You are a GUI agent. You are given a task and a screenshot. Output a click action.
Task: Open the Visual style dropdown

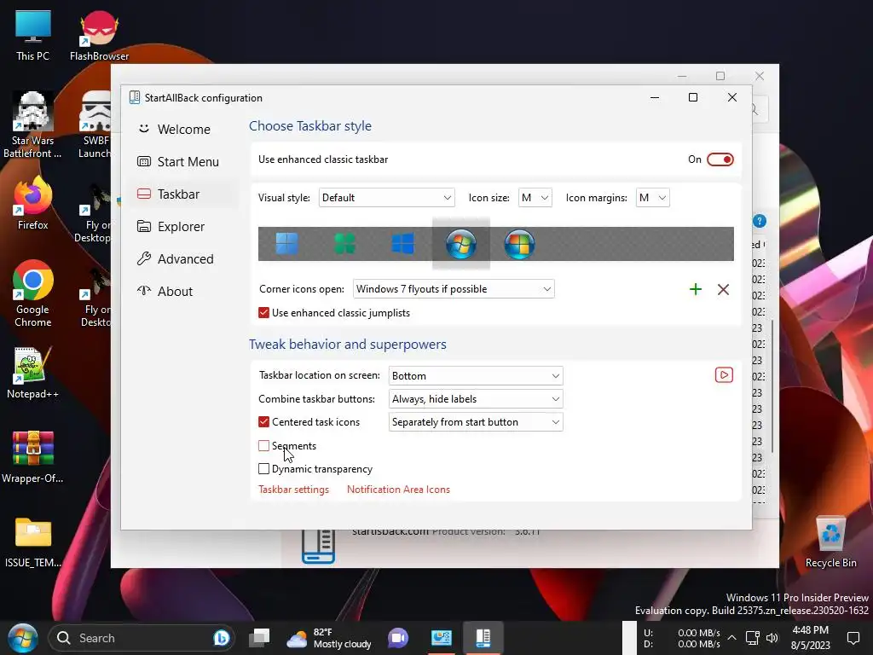pyautogui.click(x=386, y=198)
